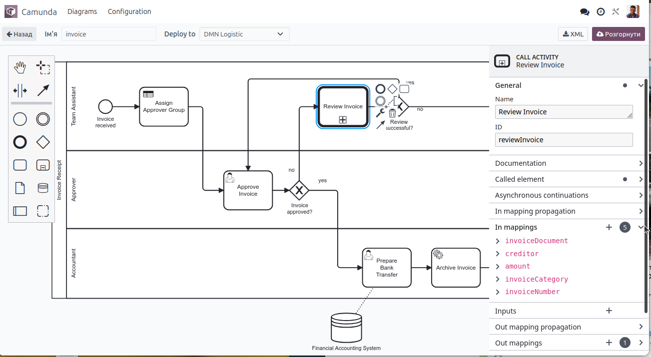The width and height of the screenshot is (651, 357).
Task: Expand the invoiceNumber mapping
Action: (498, 292)
